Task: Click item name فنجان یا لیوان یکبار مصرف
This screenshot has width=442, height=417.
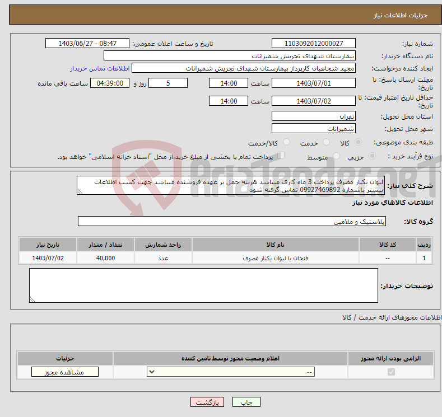Action: click(276, 258)
